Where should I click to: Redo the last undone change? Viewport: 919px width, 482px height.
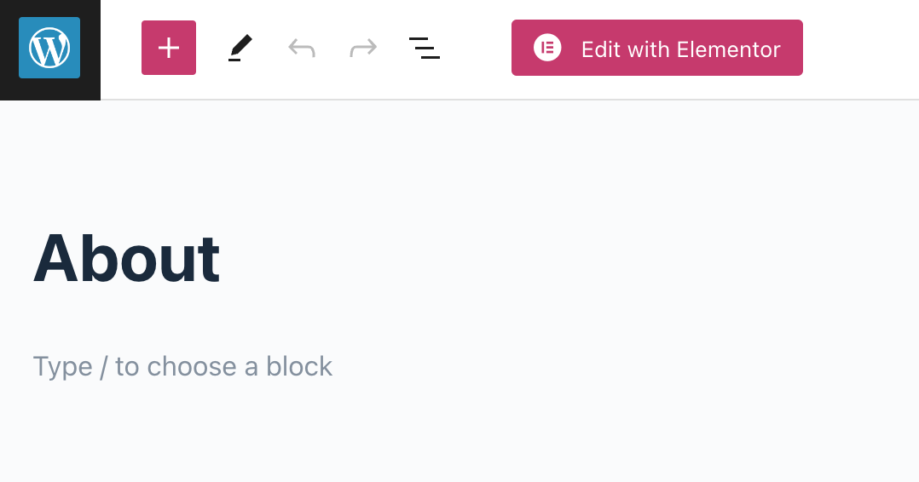point(363,48)
